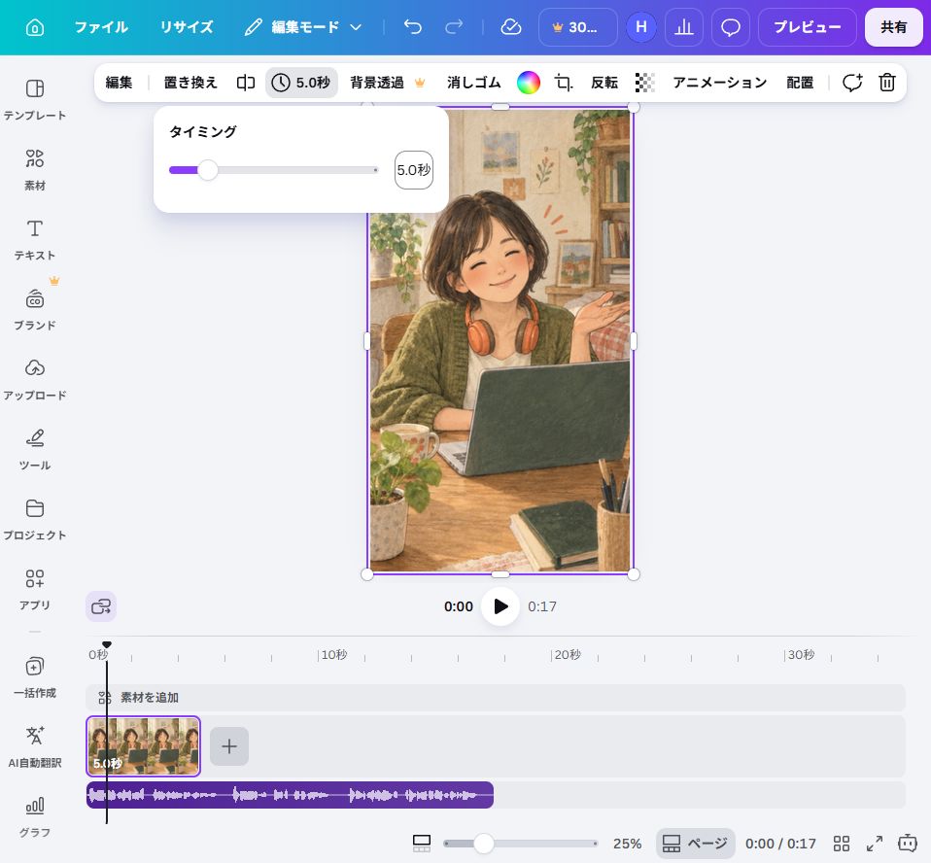Open the Canva assistant robot icon
This screenshot has width=931, height=863.
click(x=908, y=844)
